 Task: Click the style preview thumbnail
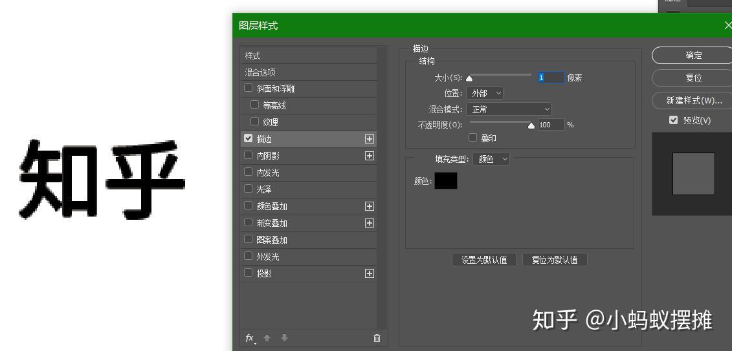coord(693,174)
